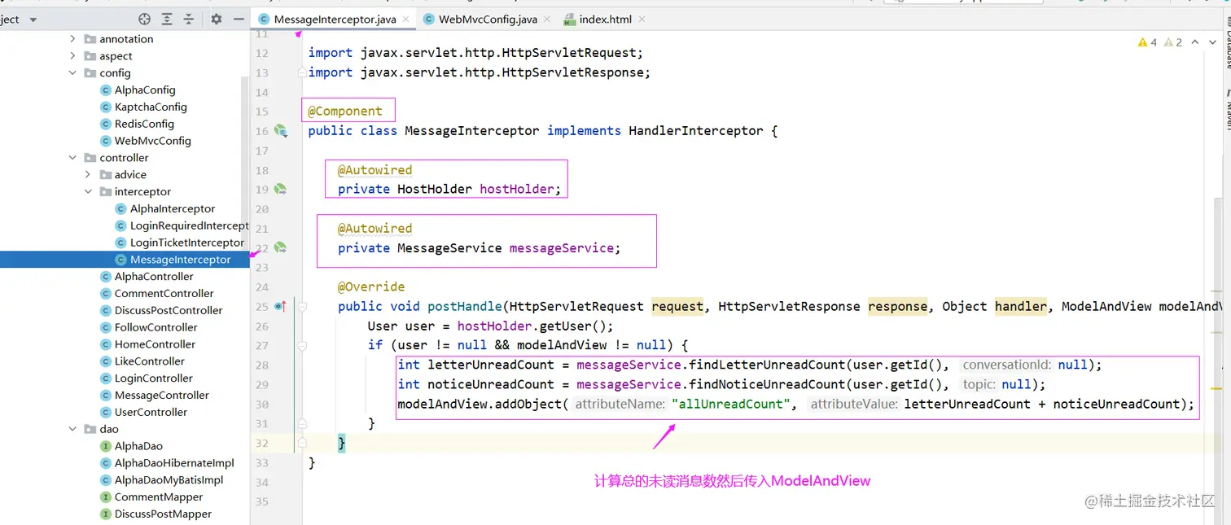Click the fold toggle at line 27

[x=302, y=346]
